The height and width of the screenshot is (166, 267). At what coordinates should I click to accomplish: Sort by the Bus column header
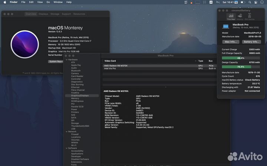[x=211, y=61]
